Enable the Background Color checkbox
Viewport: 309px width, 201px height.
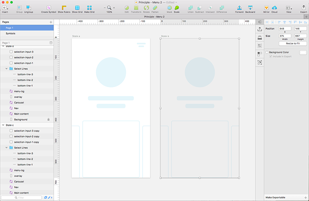click(267, 52)
